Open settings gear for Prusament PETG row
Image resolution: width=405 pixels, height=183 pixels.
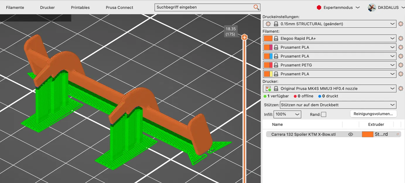(x=401, y=65)
